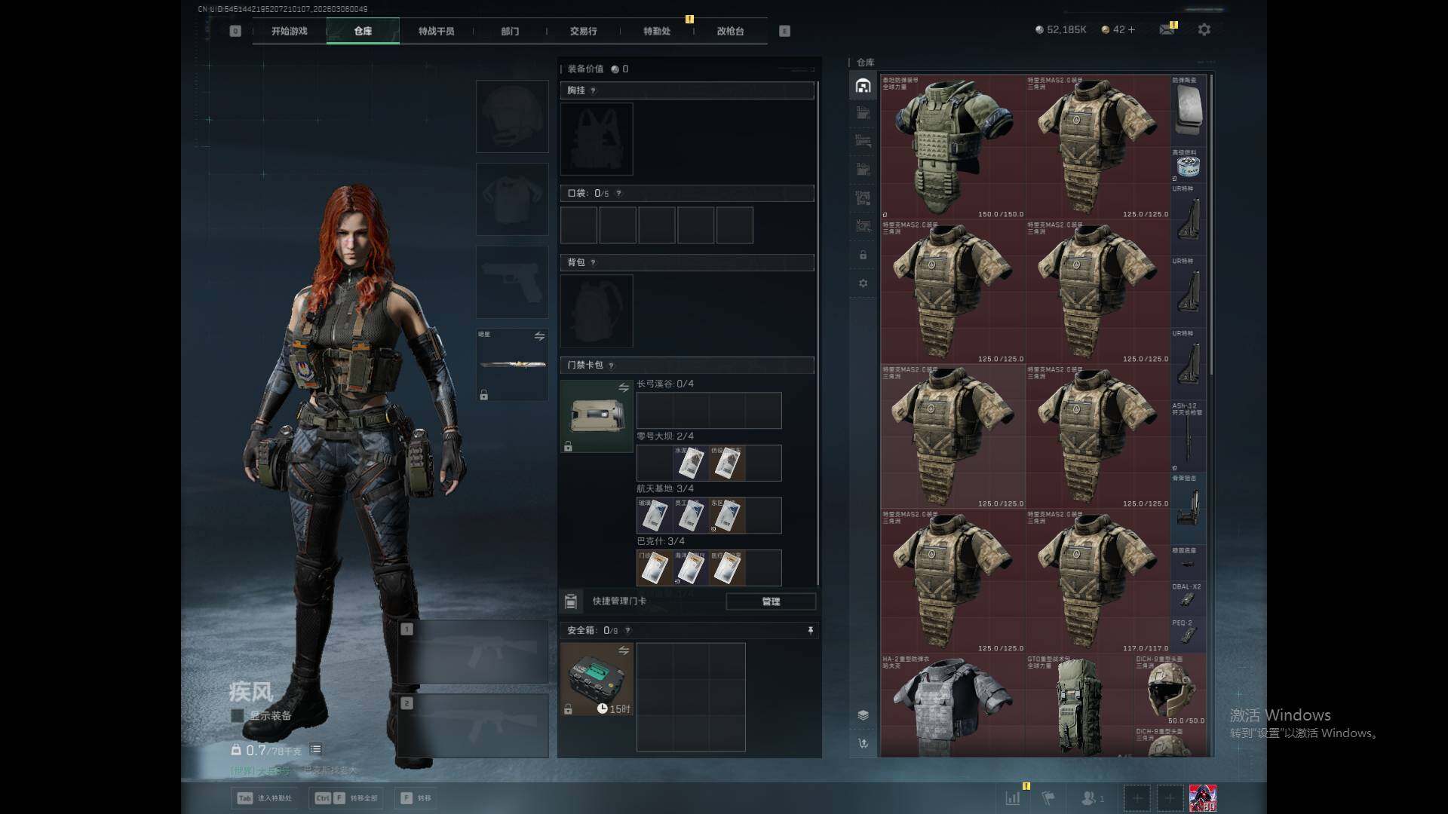The image size is (1448, 814).
Task: Click the statistics bar chart icon
Action: [x=1012, y=797]
